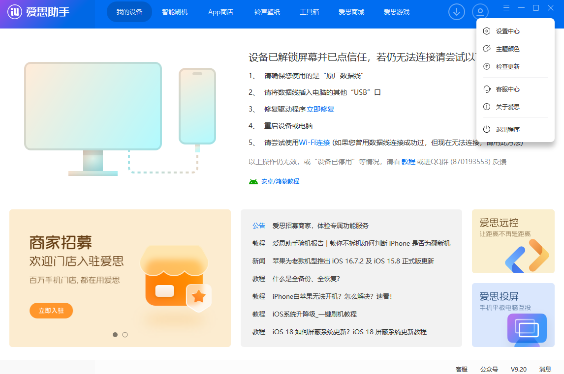Open announcement 爱思招募商家，体验专属功能服务
Viewport: 564px width, 374px height.
click(320, 226)
